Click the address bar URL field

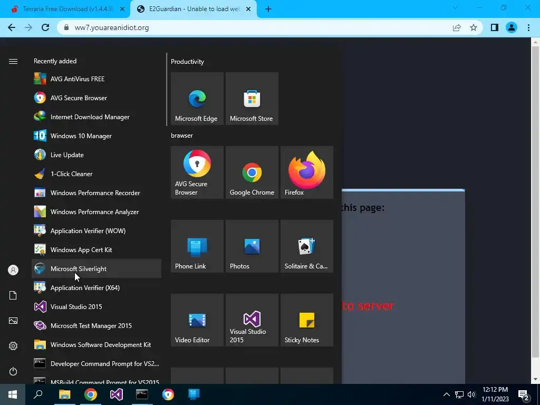pos(255,27)
